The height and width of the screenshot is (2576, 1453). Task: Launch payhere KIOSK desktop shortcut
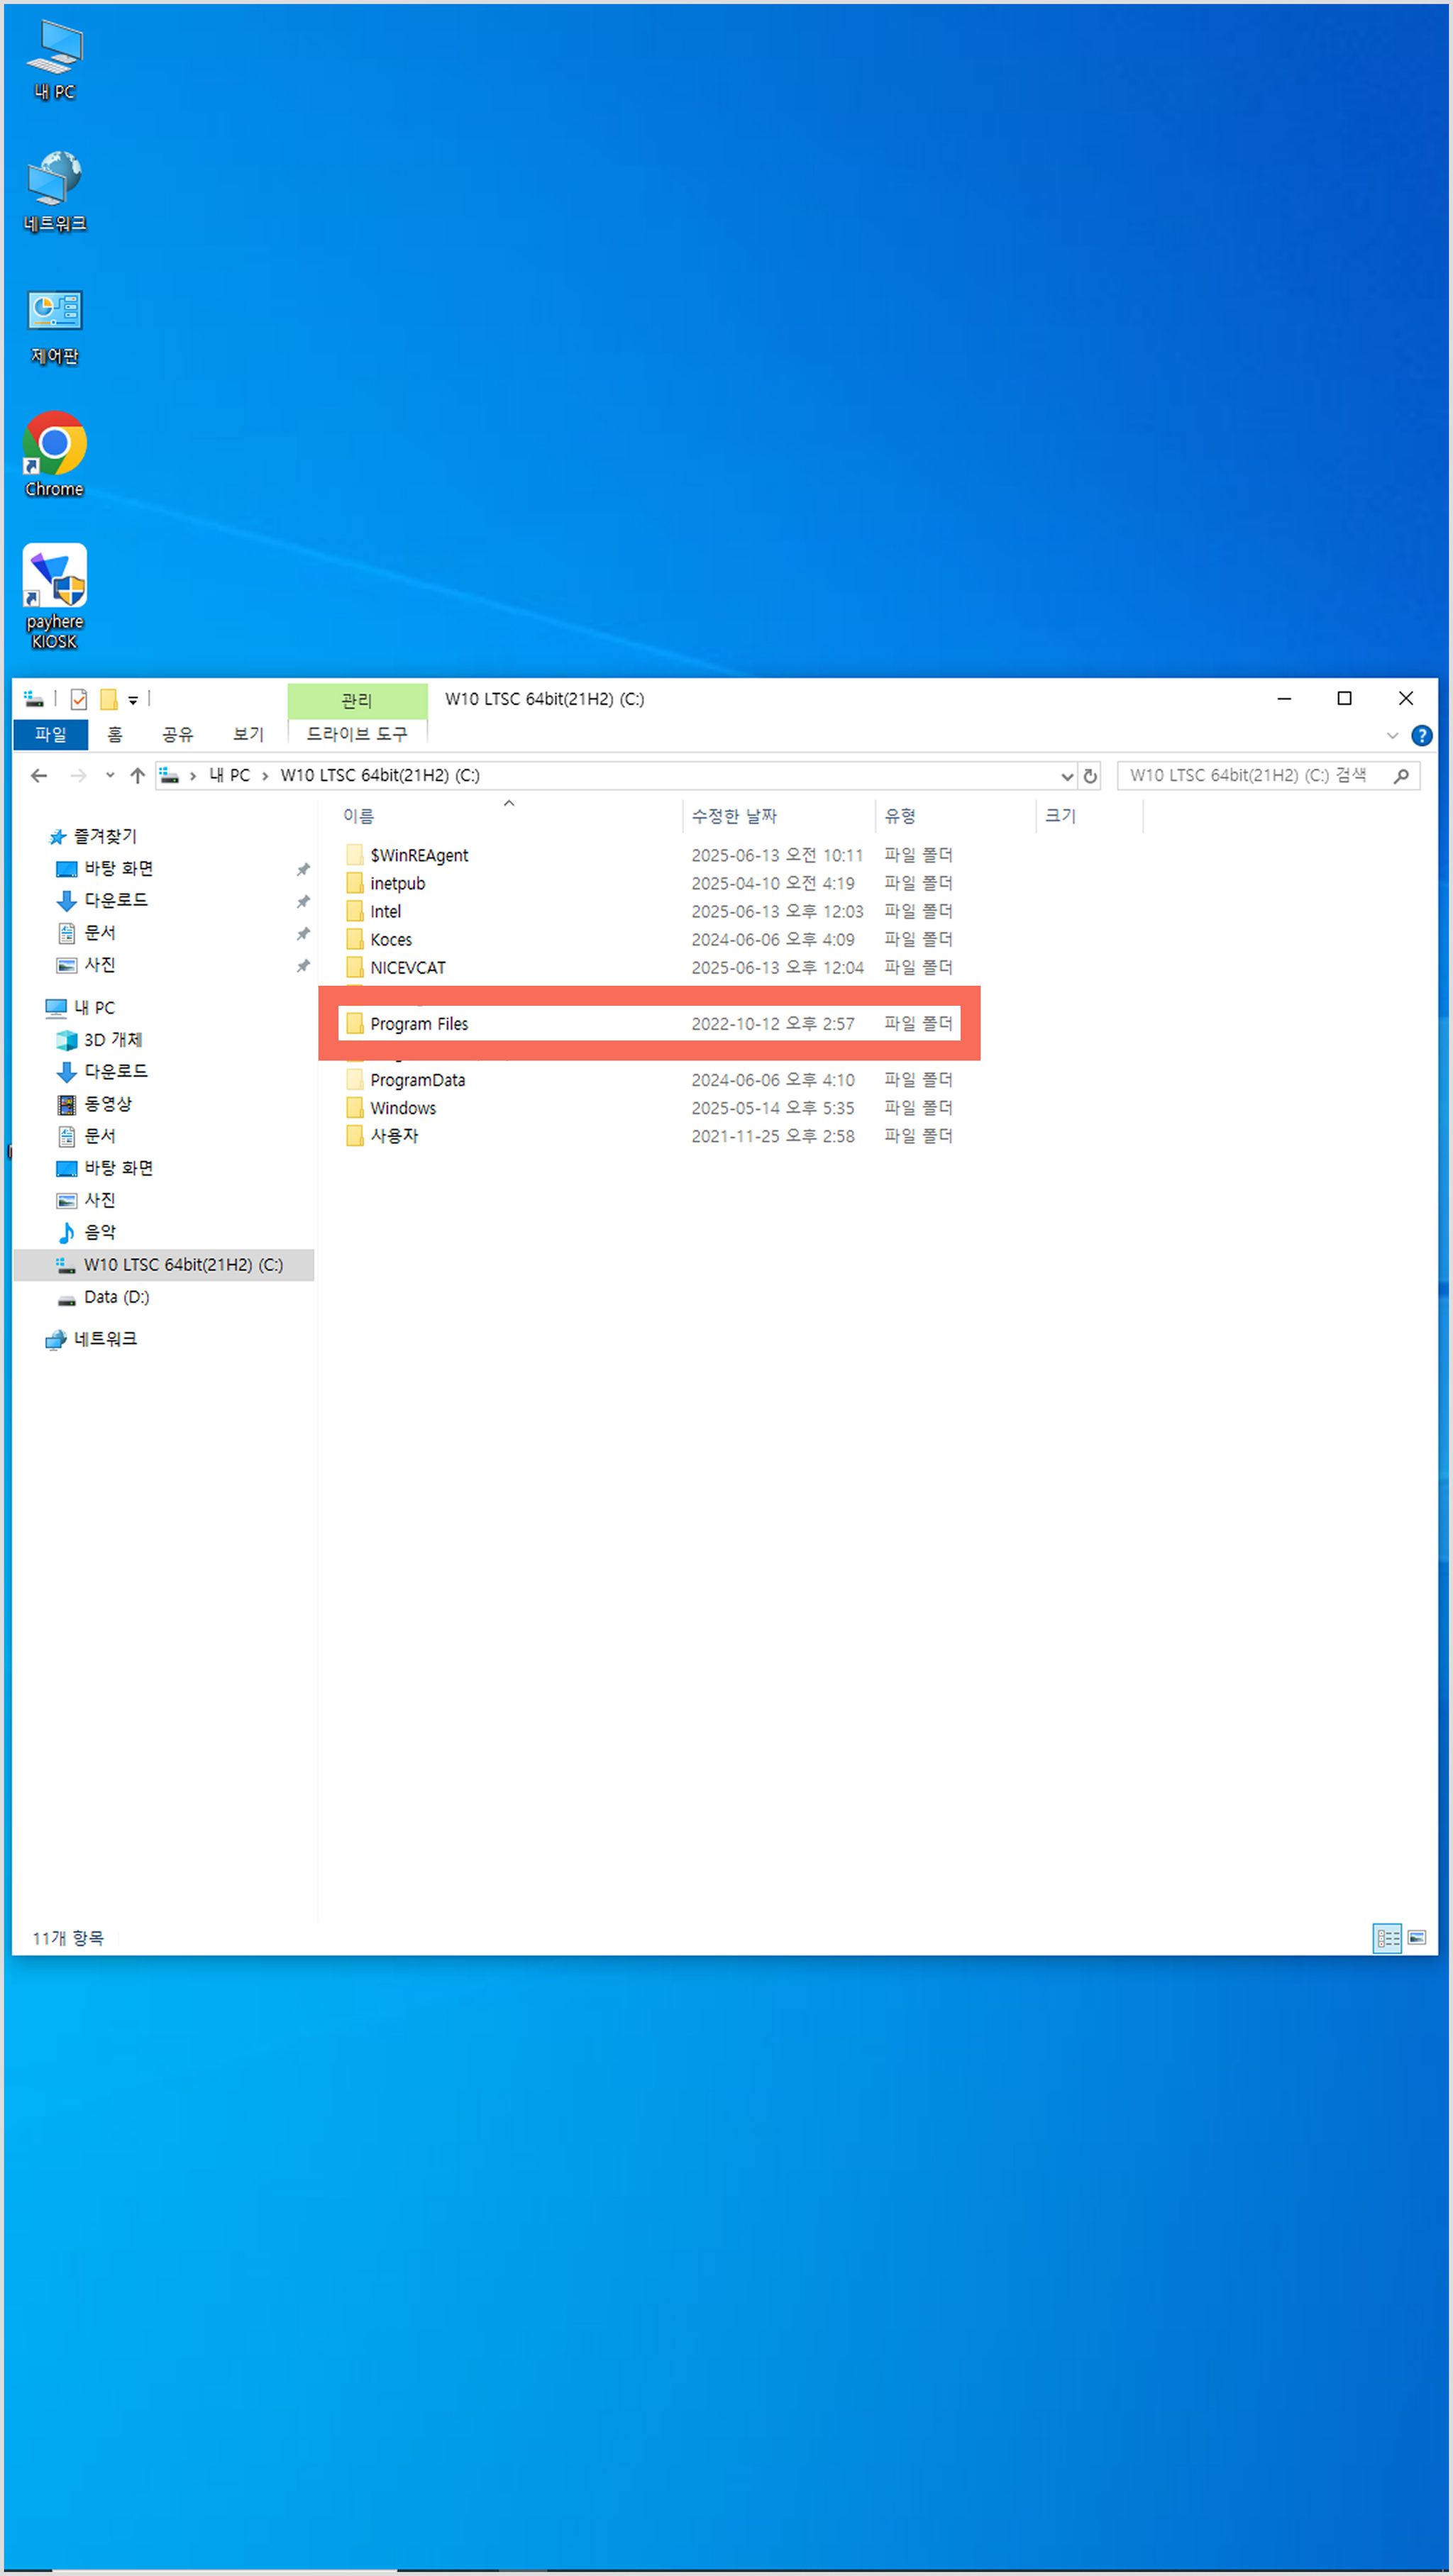55,597
